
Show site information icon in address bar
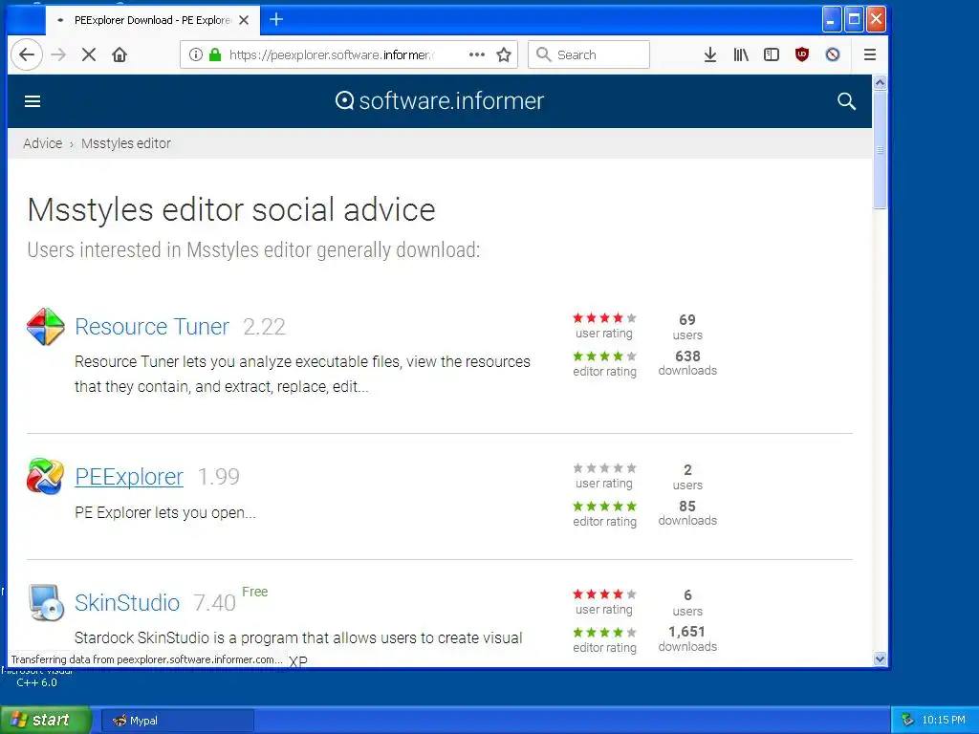point(195,54)
